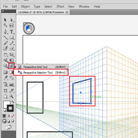Select the Selection tool black arrow
The width and height of the screenshot is (138, 138).
coord(5,20)
